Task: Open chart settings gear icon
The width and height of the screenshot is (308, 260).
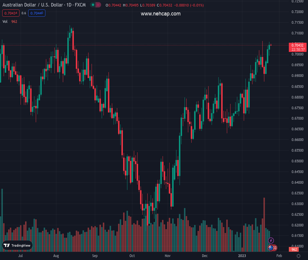Action: (x=298, y=256)
